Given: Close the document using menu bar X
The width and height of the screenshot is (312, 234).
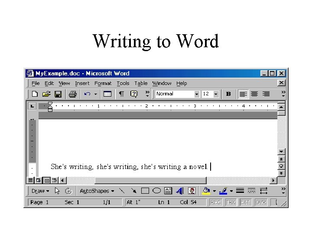Looking at the screenshot, I should 281,83.
